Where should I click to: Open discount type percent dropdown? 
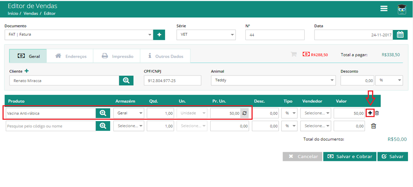tap(389, 80)
